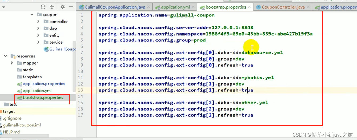This screenshot has width=357, height=140.
Task: Select the dao folder icon
Action: (x=46, y=28)
